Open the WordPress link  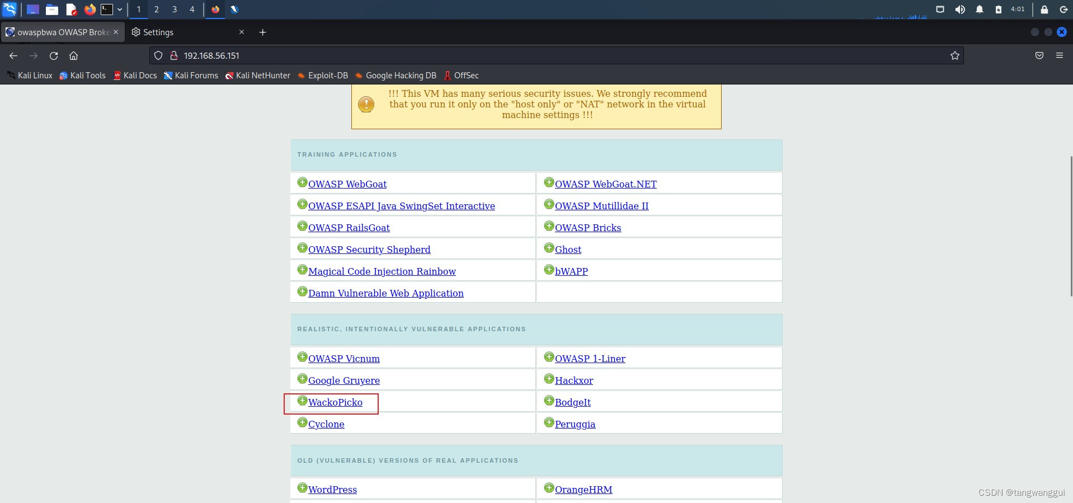pos(332,490)
